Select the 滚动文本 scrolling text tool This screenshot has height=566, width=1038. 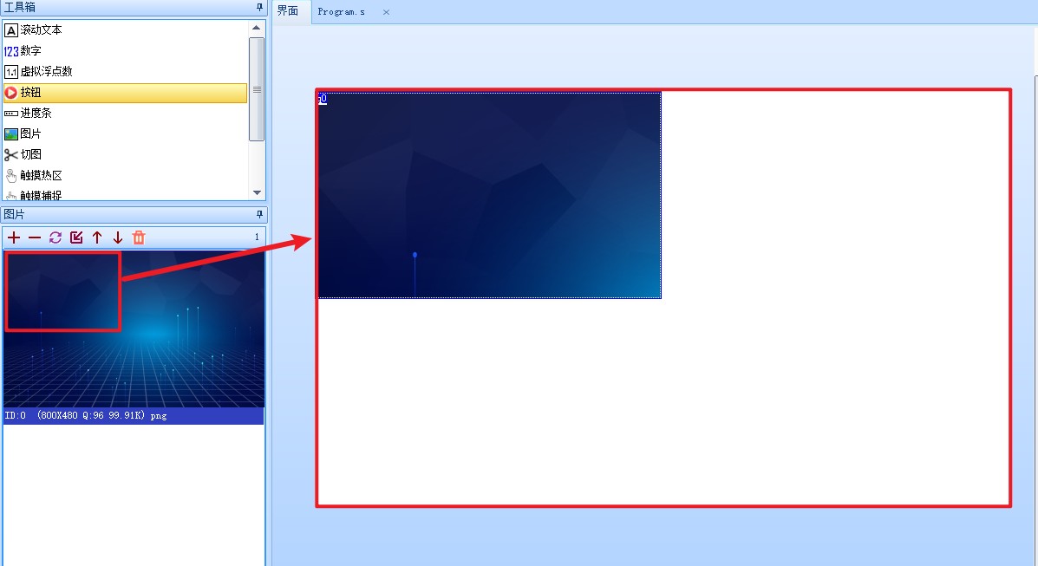pyautogui.click(x=41, y=30)
